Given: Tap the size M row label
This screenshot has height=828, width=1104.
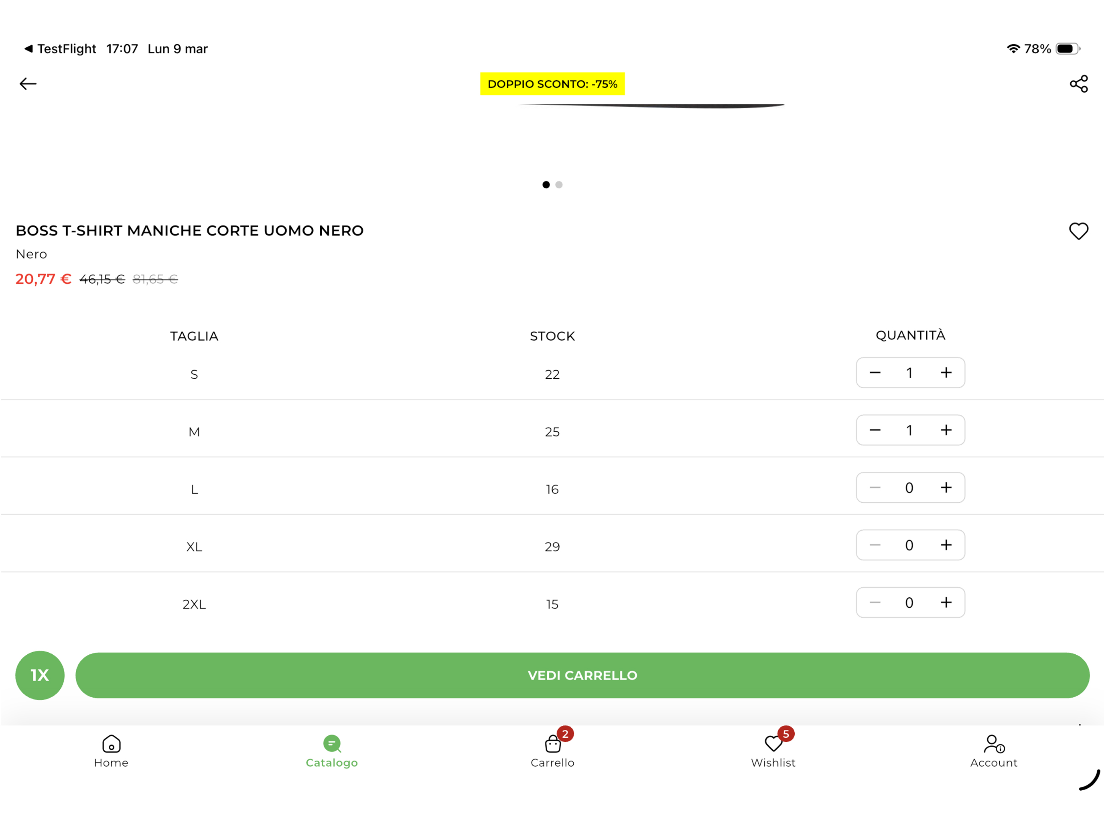Looking at the screenshot, I should tap(194, 432).
